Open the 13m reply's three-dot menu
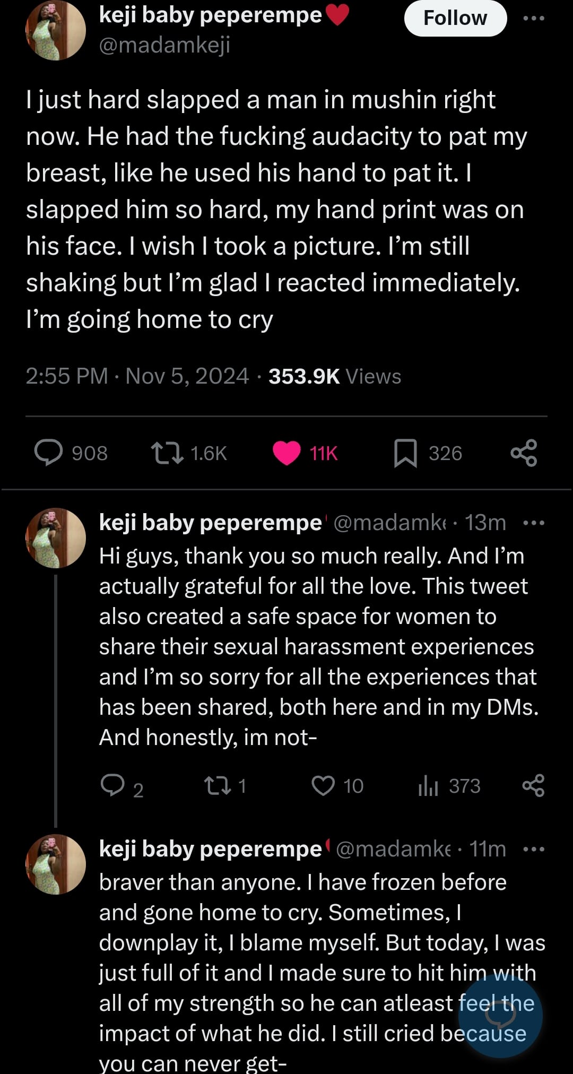573x1074 pixels. tap(533, 523)
